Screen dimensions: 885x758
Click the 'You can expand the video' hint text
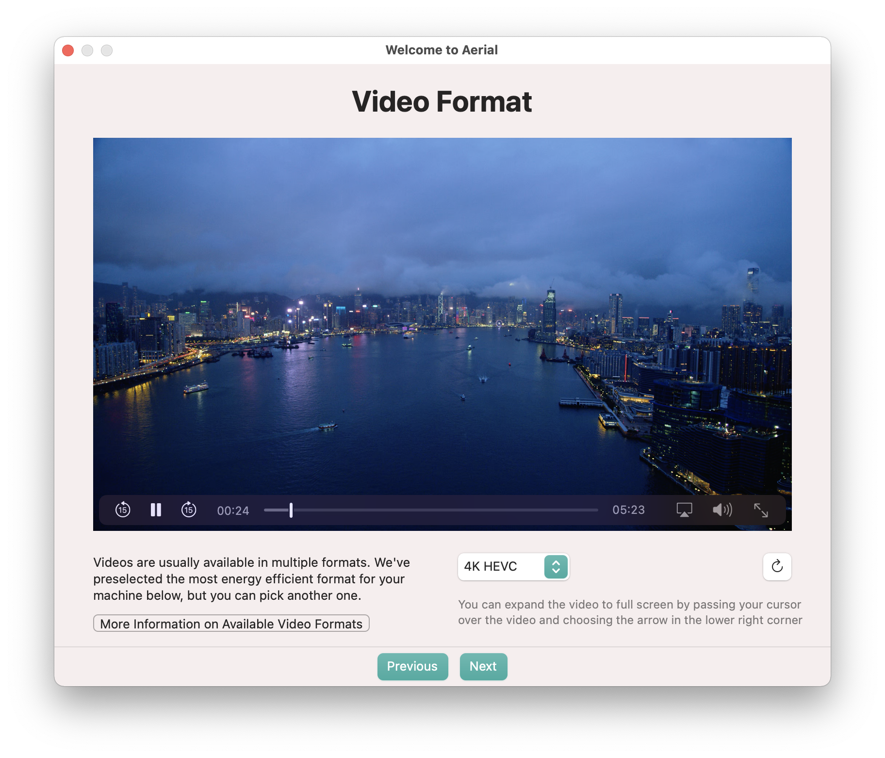point(630,612)
